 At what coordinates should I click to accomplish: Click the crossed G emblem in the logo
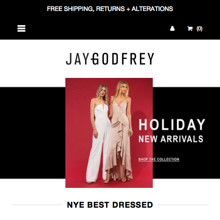coord(95,59)
